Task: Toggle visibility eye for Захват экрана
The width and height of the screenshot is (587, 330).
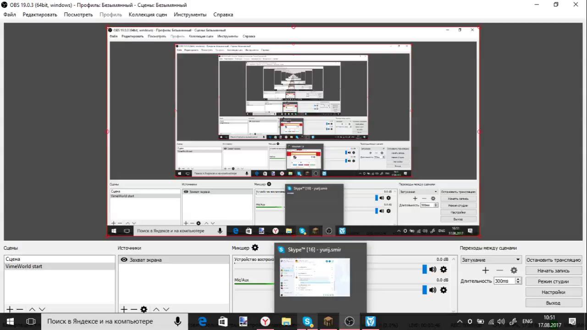Action: [124, 259]
